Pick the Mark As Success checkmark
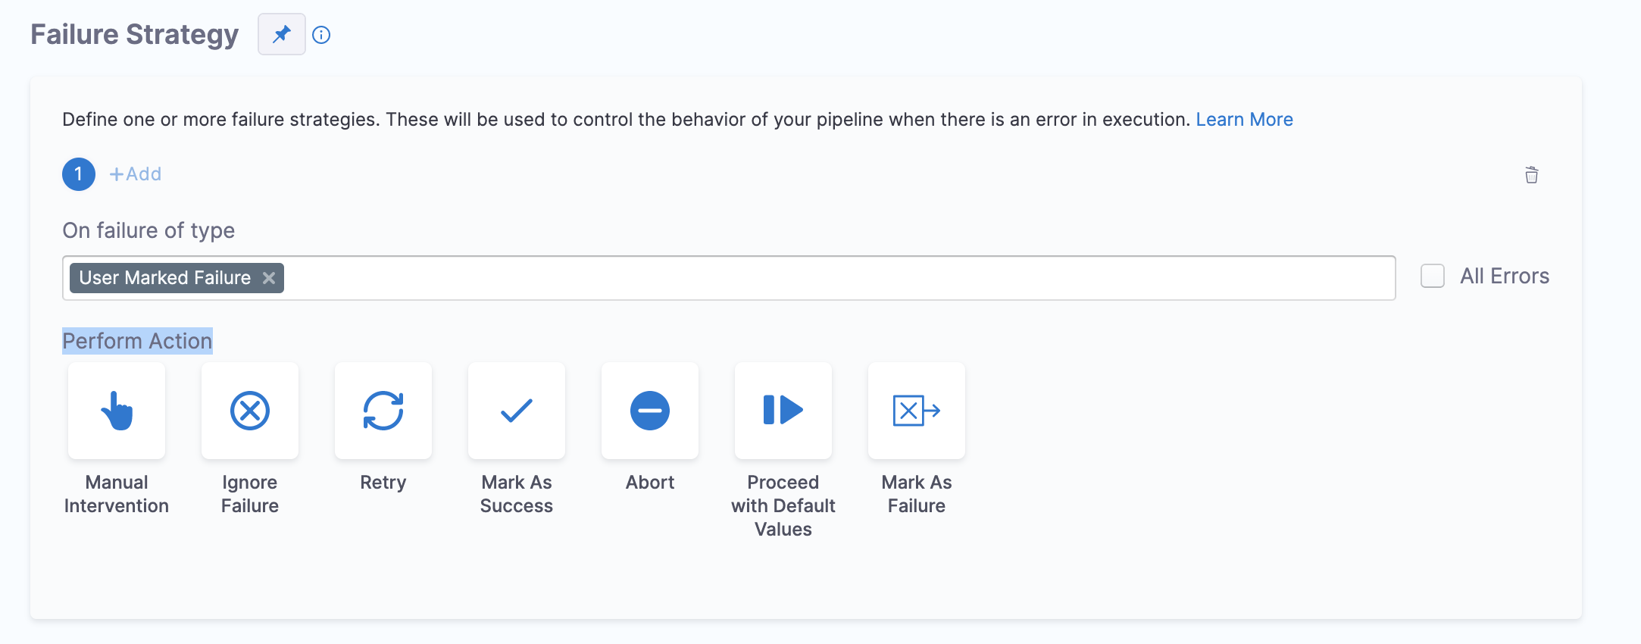 coord(517,411)
